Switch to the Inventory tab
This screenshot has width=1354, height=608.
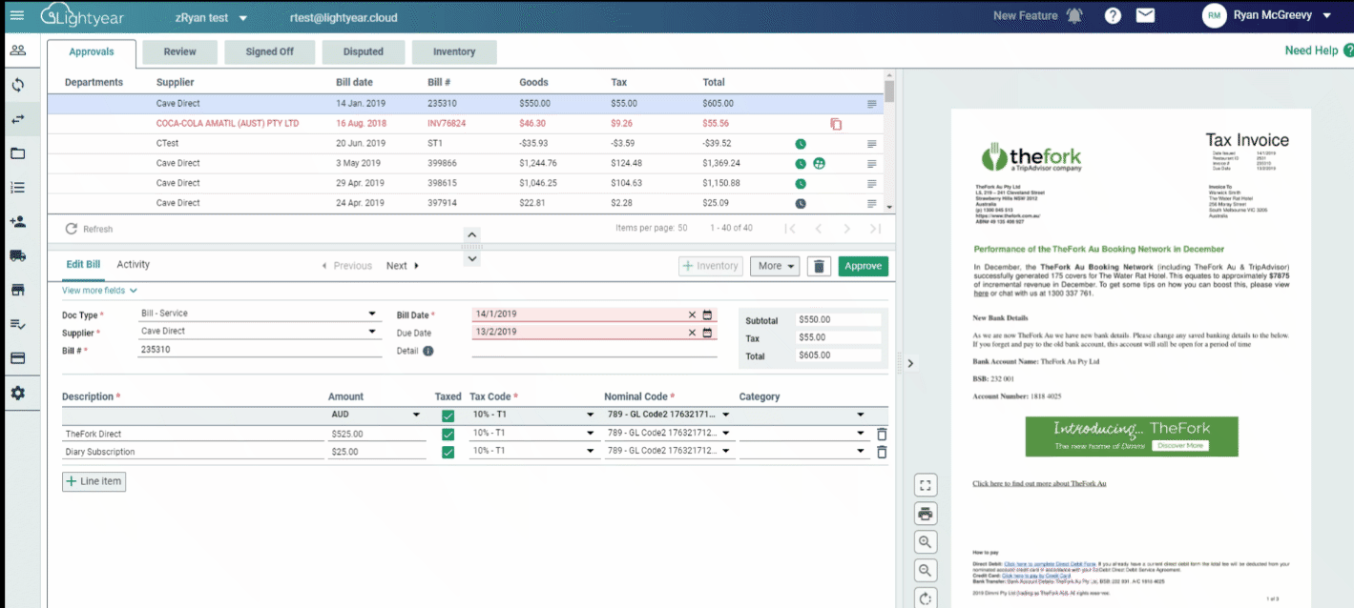click(454, 51)
